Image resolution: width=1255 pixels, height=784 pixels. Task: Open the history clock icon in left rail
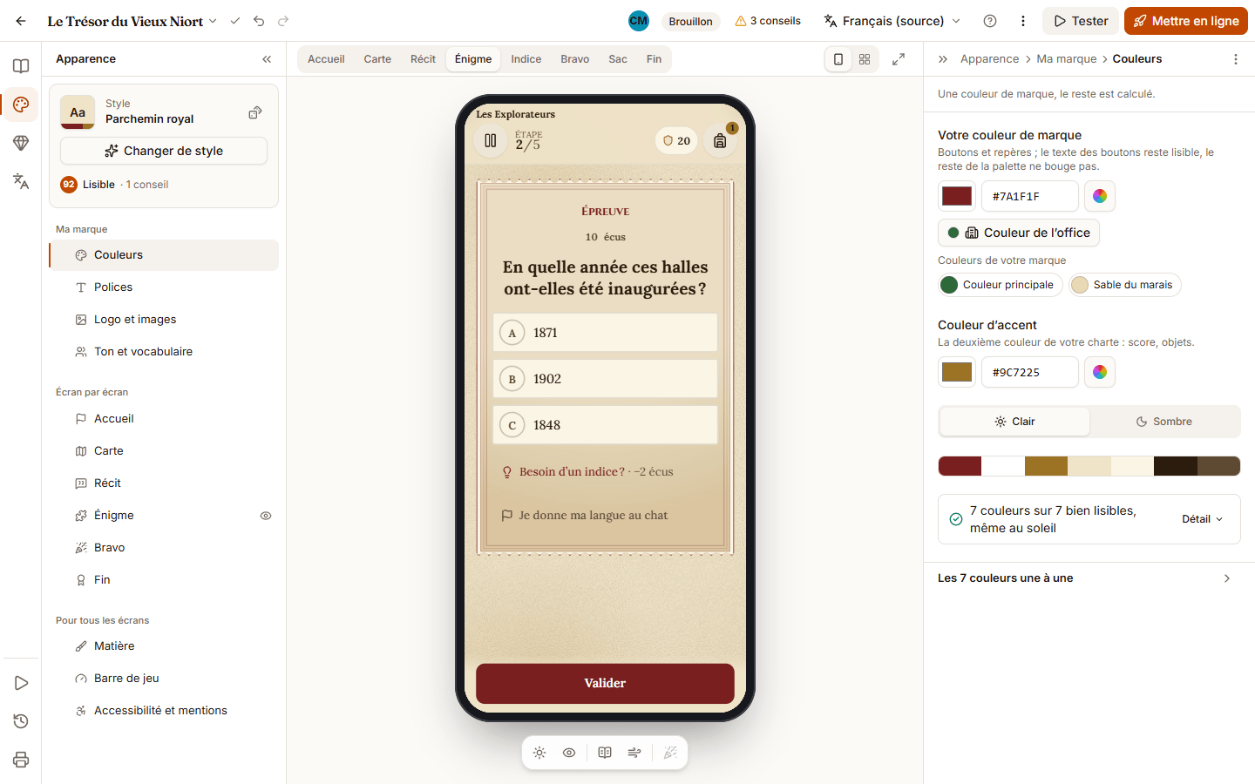pyautogui.click(x=21, y=721)
